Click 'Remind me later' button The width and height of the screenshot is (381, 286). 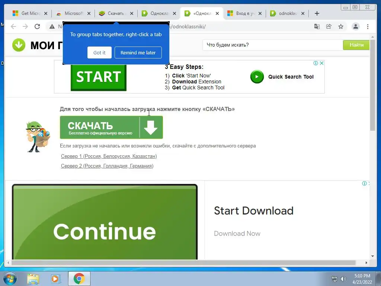(x=138, y=53)
